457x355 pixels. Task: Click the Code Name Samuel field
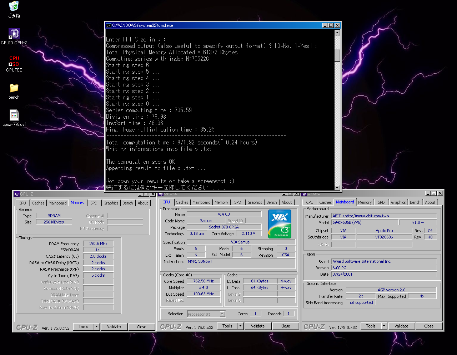coord(206,221)
